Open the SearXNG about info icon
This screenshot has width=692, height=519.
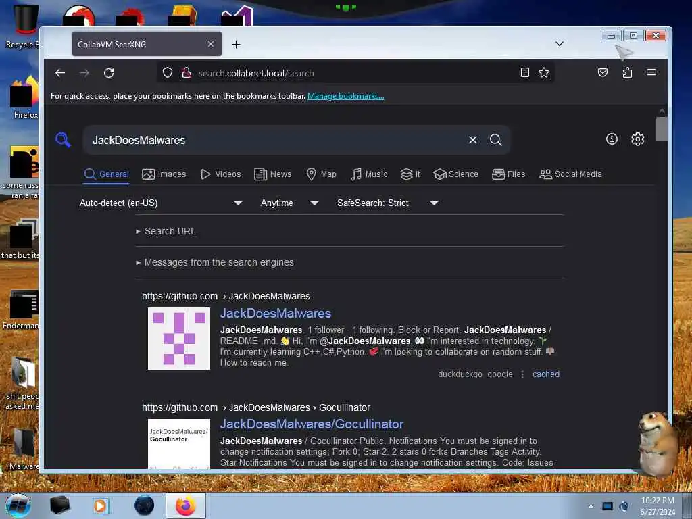612,139
